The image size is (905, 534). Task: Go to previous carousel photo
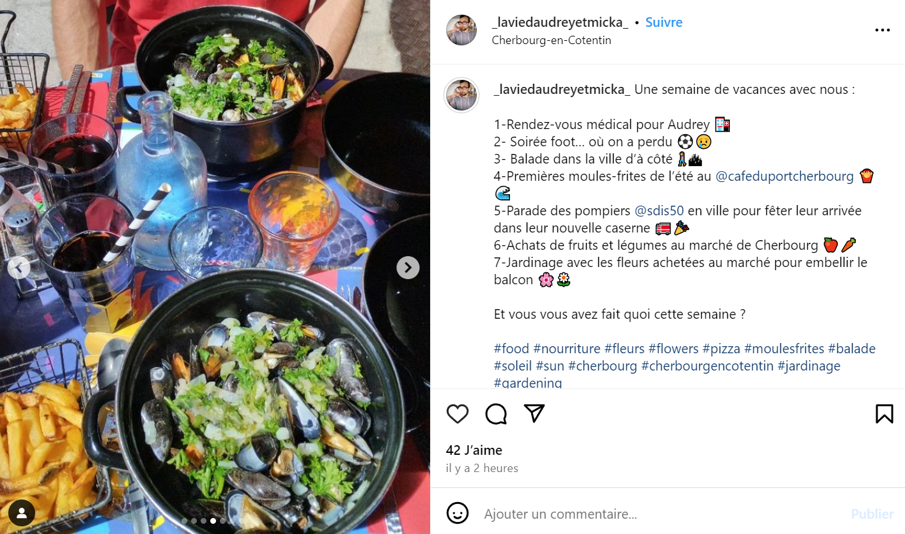19,267
